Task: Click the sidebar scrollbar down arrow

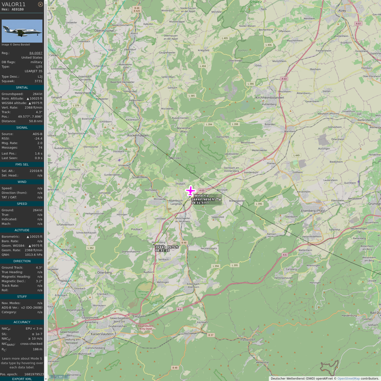Action: coord(46,379)
